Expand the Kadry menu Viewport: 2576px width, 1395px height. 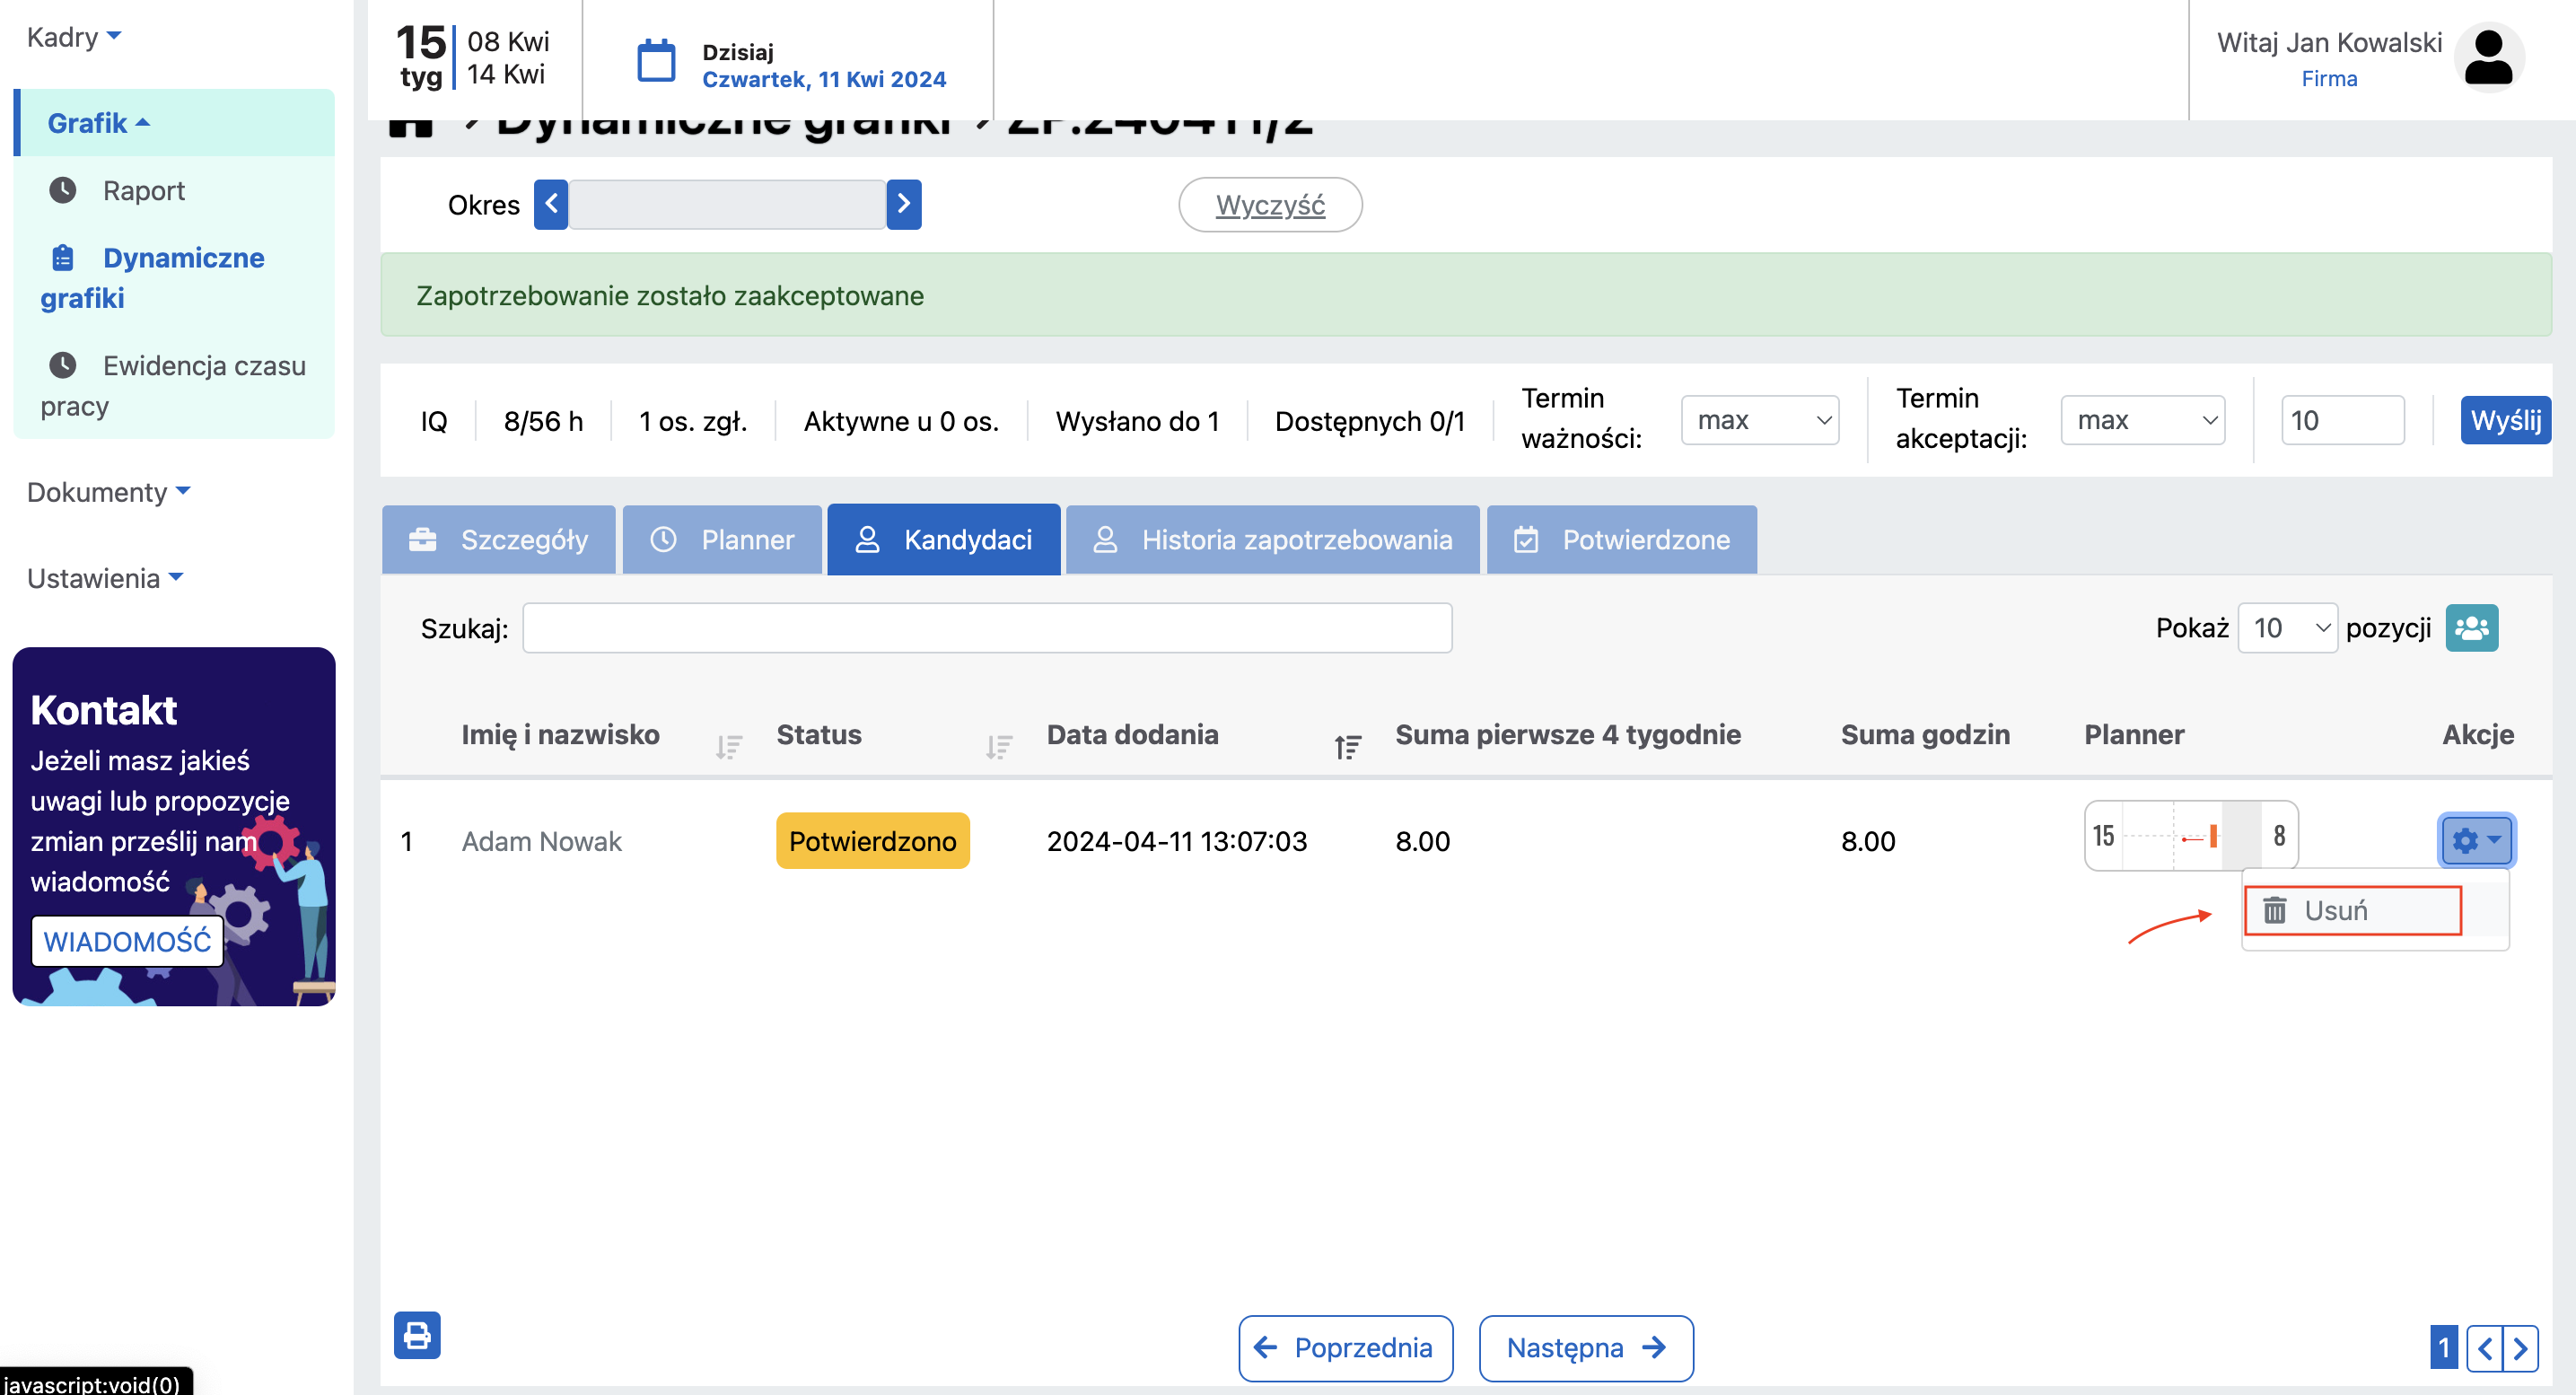(x=74, y=37)
